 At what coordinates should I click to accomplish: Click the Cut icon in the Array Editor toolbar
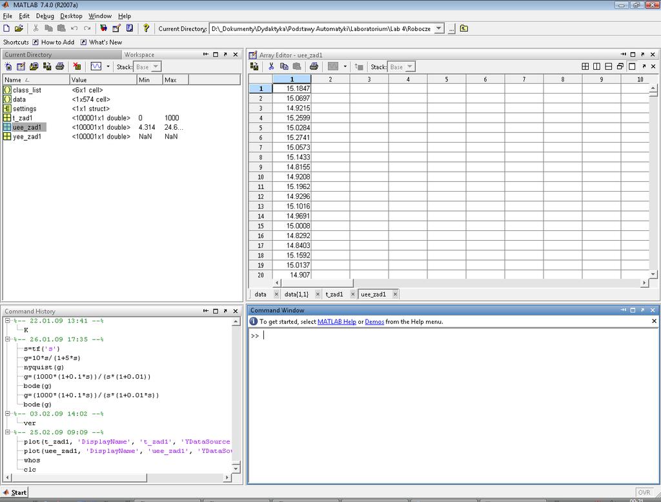(x=271, y=66)
